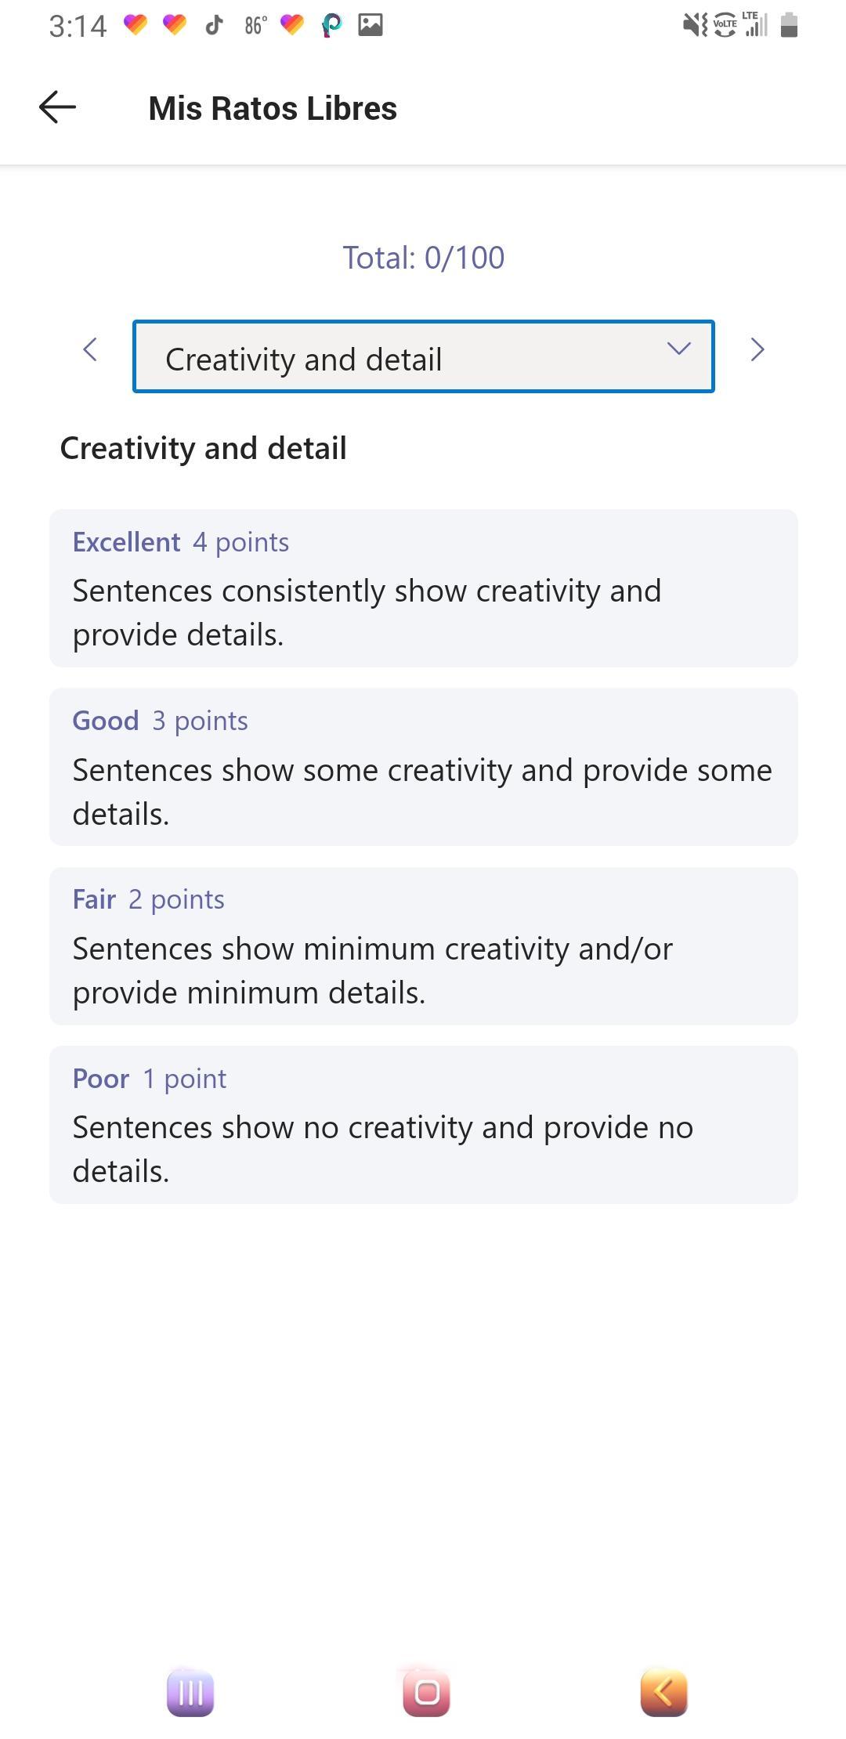Advance to the next rubric criterion

pos(757,349)
